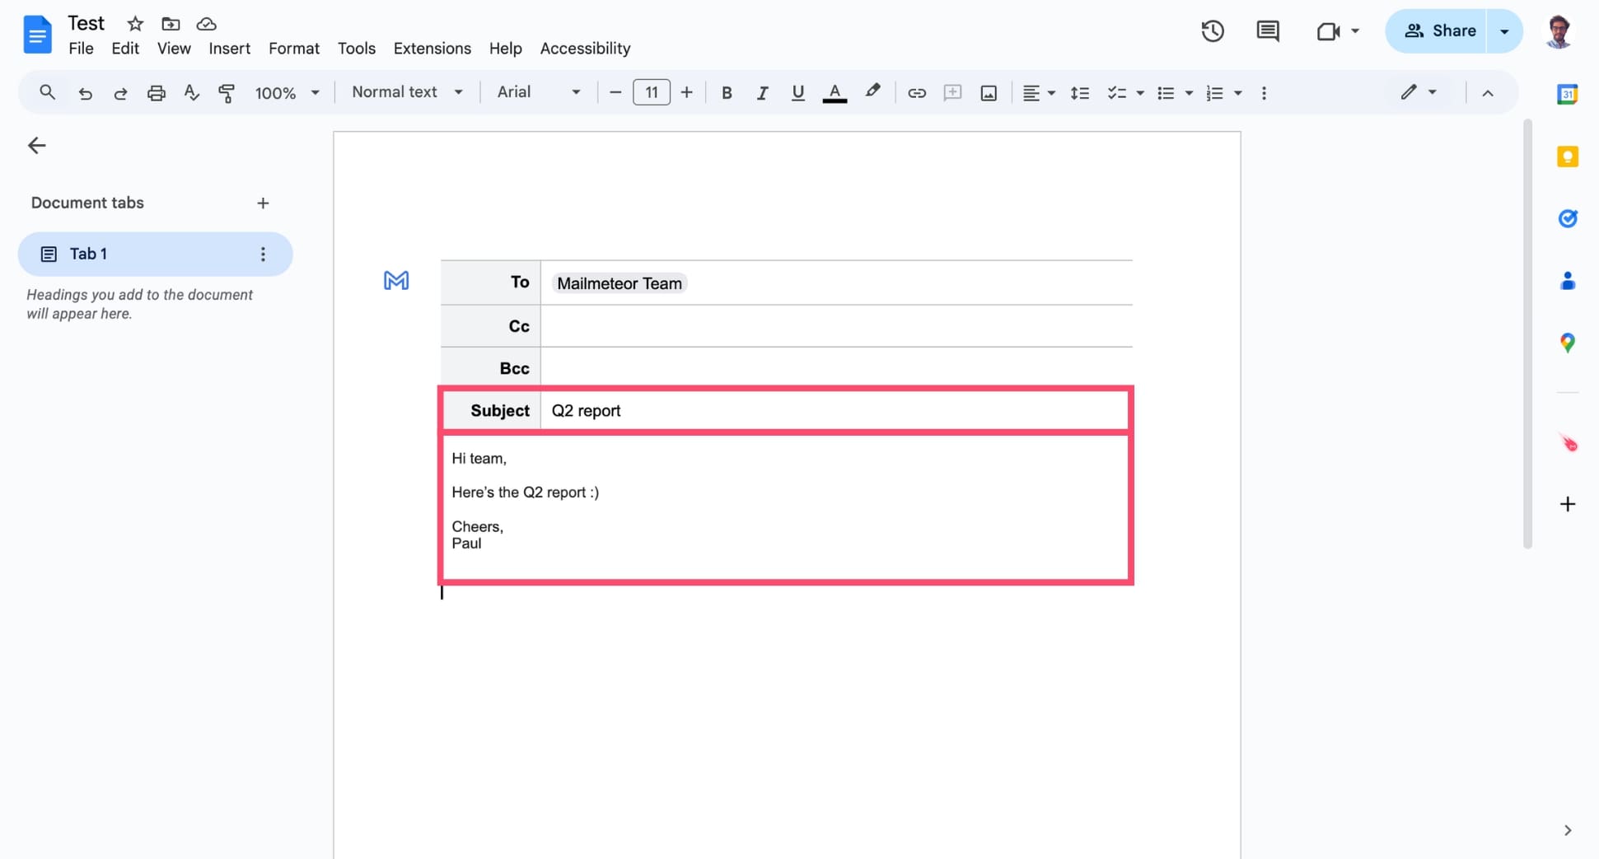This screenshot has height=859, width=1599.
Task: Open Google Calendar in the side panel
Action: tap(1568, 93)
